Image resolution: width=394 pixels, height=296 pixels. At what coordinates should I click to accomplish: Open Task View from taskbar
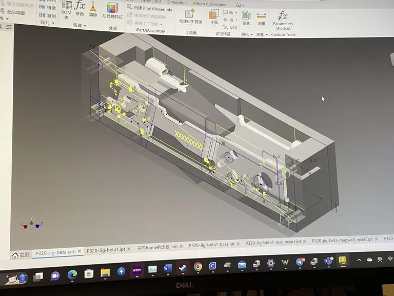[x=38, y=276]
